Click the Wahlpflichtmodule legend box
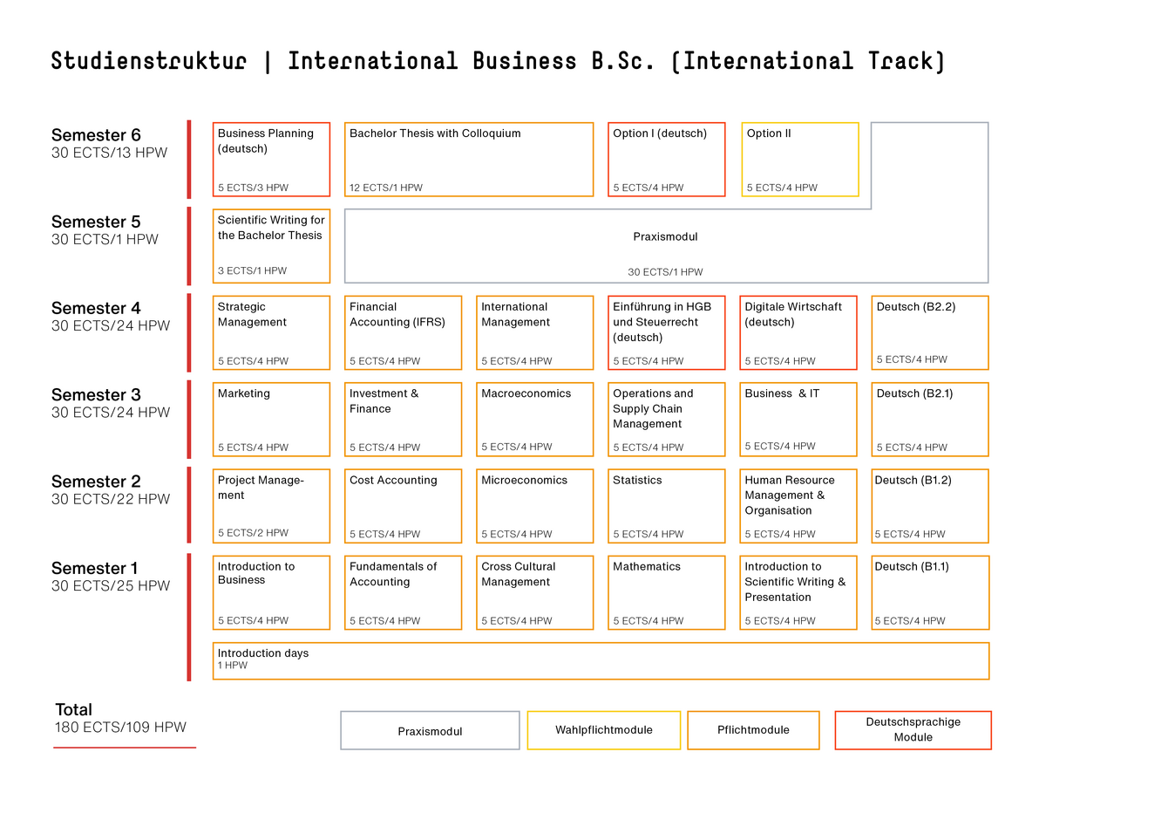 click(604, 730)
